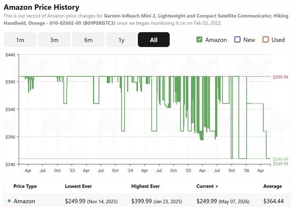Click the '25 x-axis year label
The height and width of the screenshot is (207, 293).
pyautogui.click(x=188, y=170)
